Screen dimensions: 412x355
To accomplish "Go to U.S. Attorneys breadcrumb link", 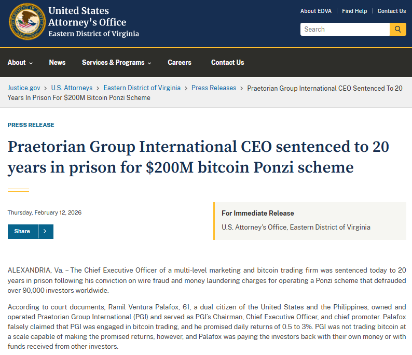I will (x=72, y=88).
